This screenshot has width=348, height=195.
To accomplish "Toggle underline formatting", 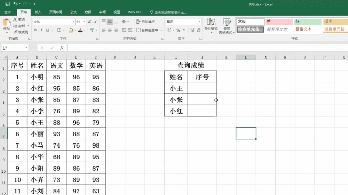I will [x=47, y=30].
